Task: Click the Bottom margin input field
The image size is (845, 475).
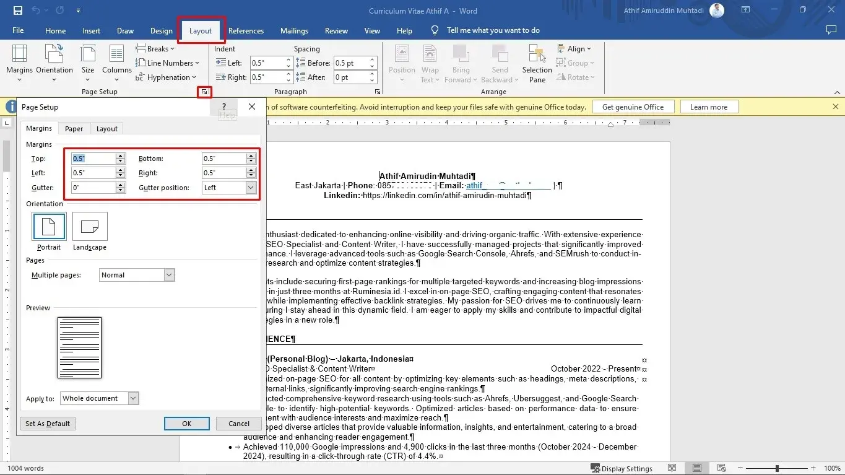Action: pos(224,159)
